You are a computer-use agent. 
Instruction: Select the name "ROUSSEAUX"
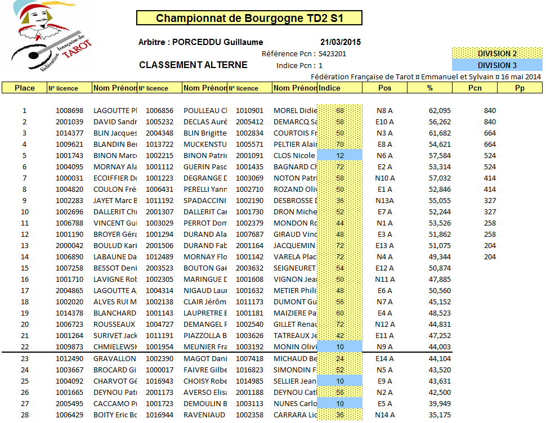point(114,324)
